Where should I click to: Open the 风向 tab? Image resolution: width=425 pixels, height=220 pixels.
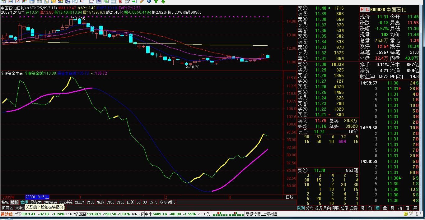(x=327, y=208)
